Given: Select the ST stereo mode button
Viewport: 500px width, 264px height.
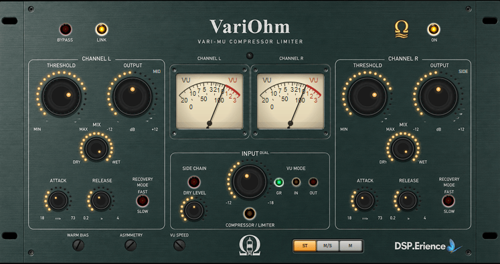Looking at the screenshot, I should (x=305, y=246).
